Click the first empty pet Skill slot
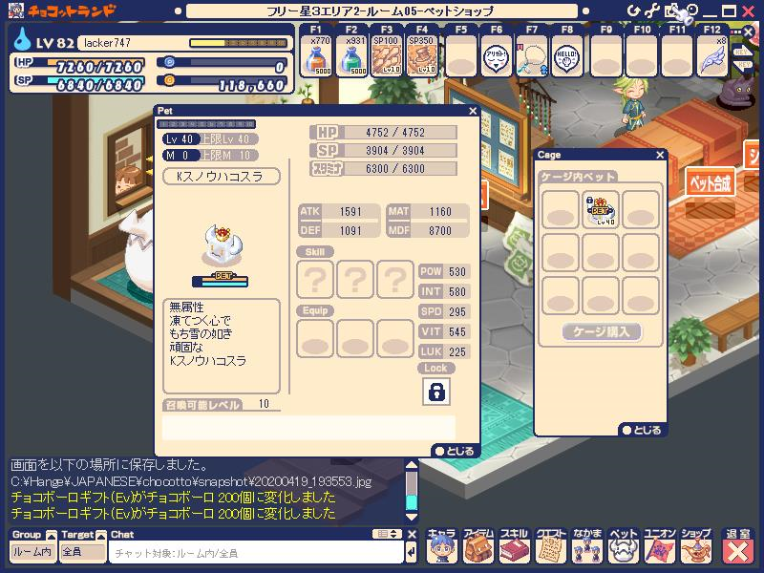This screenshot has height=573, width=764. [316, 280]
